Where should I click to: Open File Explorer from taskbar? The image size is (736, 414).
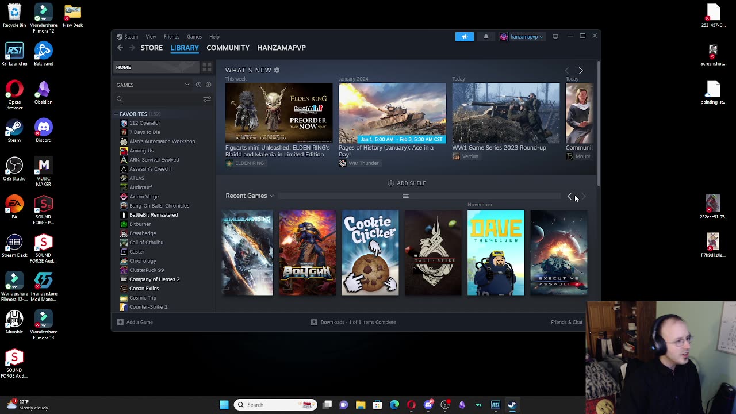tap(361, 405)
